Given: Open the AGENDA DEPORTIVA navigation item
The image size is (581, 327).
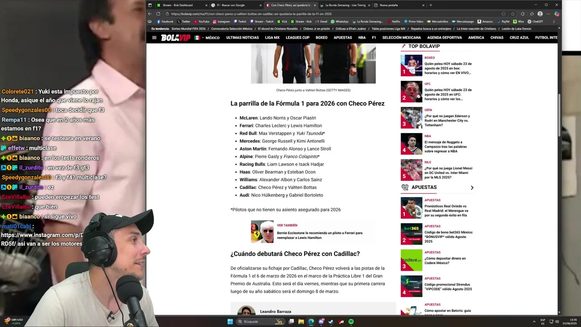Looking at the screenshot, I should pos(444,38).
